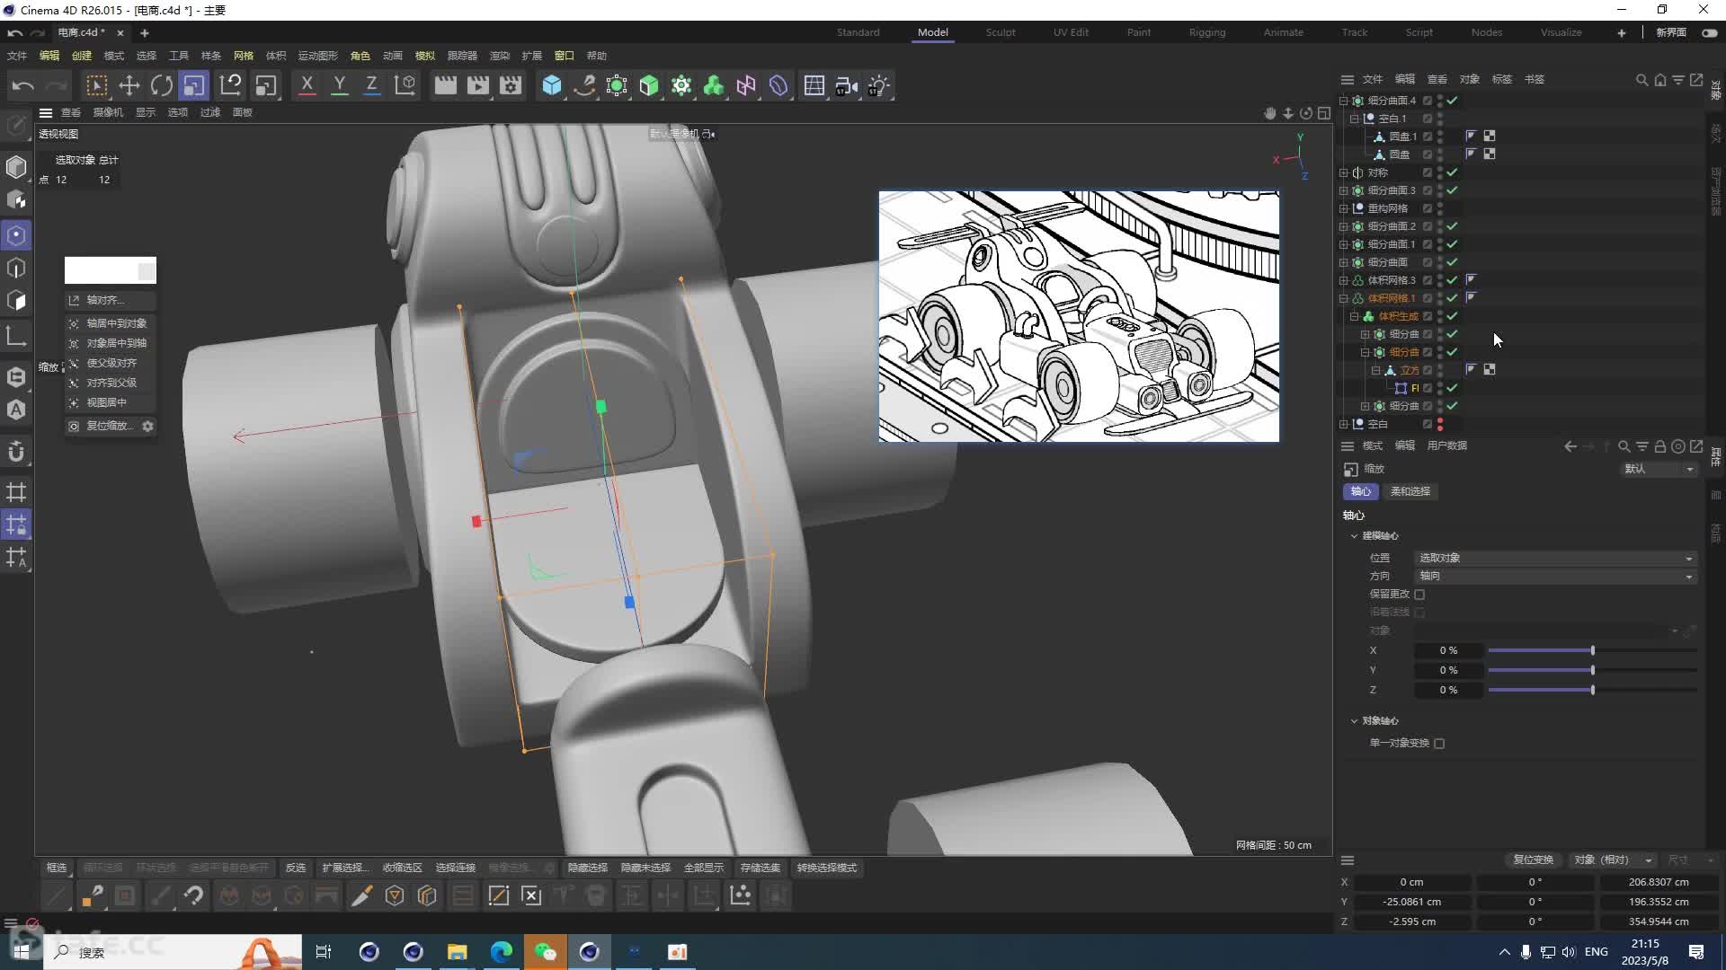Open render settings clapperboard with gear
1726x970 pixels.
[x=511, y=86]
